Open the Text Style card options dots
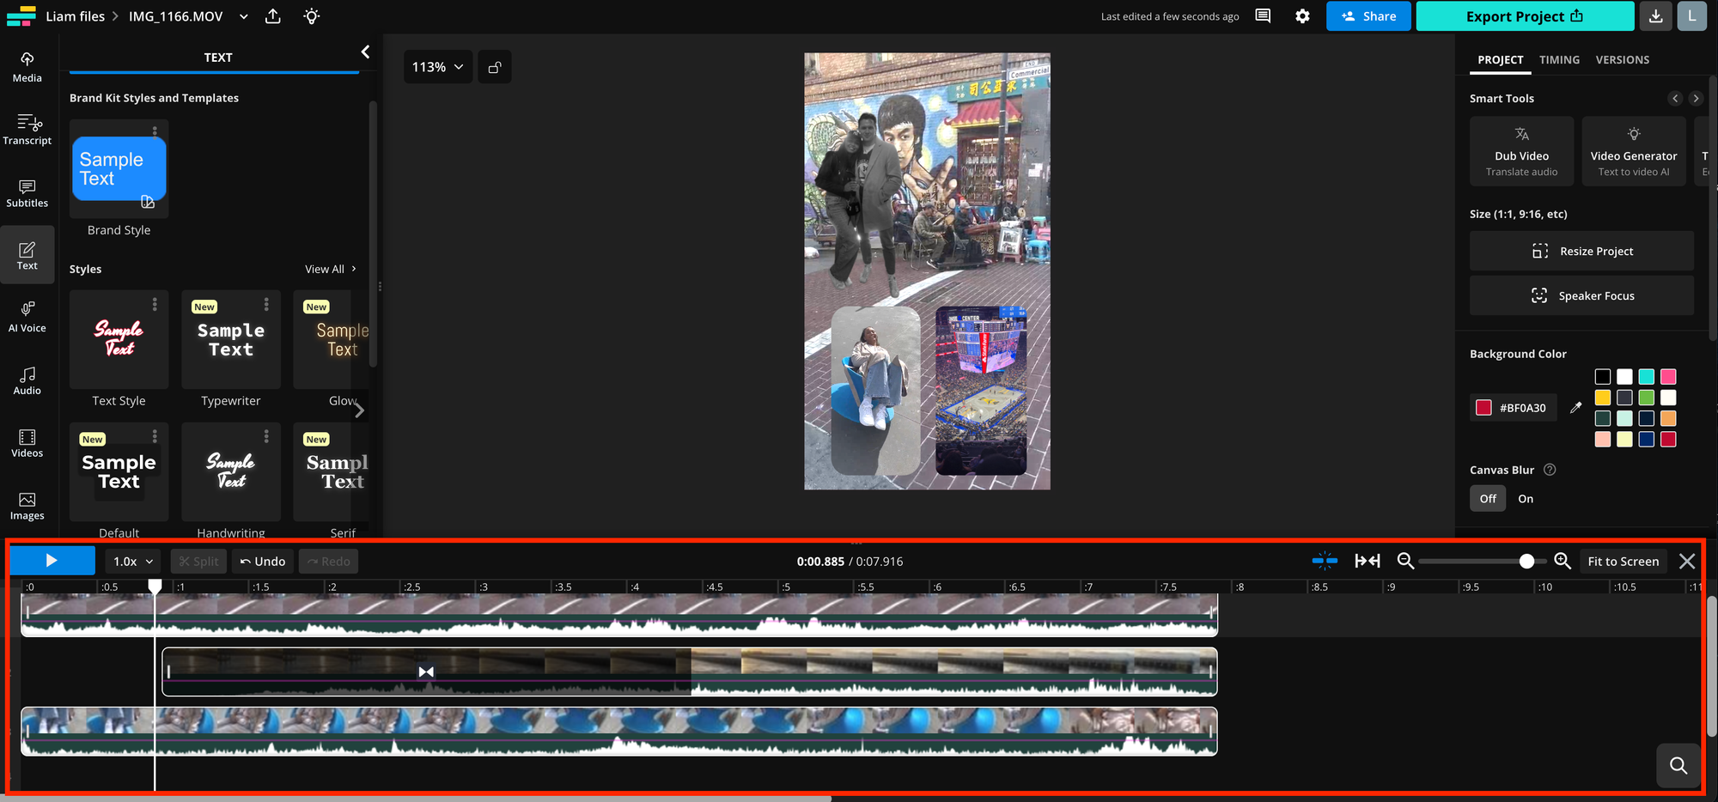The height and width of the screenshot is (802, 1718). (155, 304)
